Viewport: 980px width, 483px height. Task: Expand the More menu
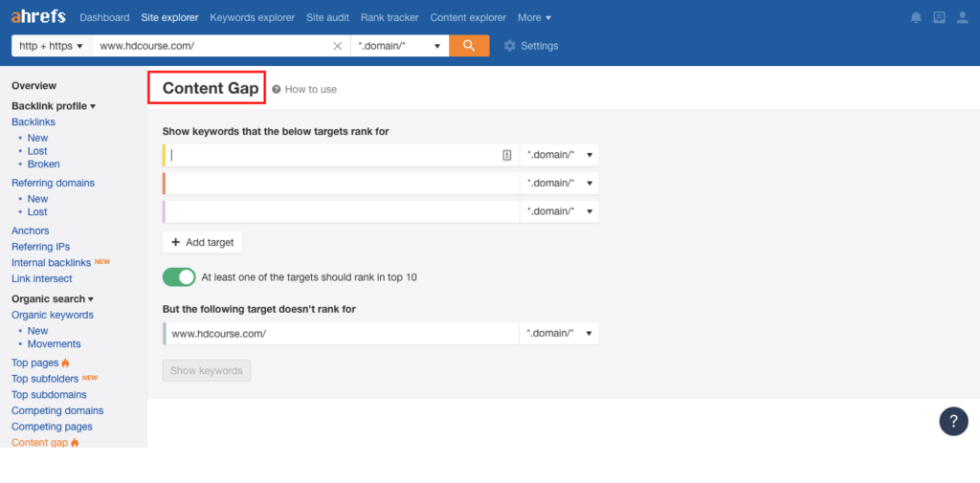534,17
